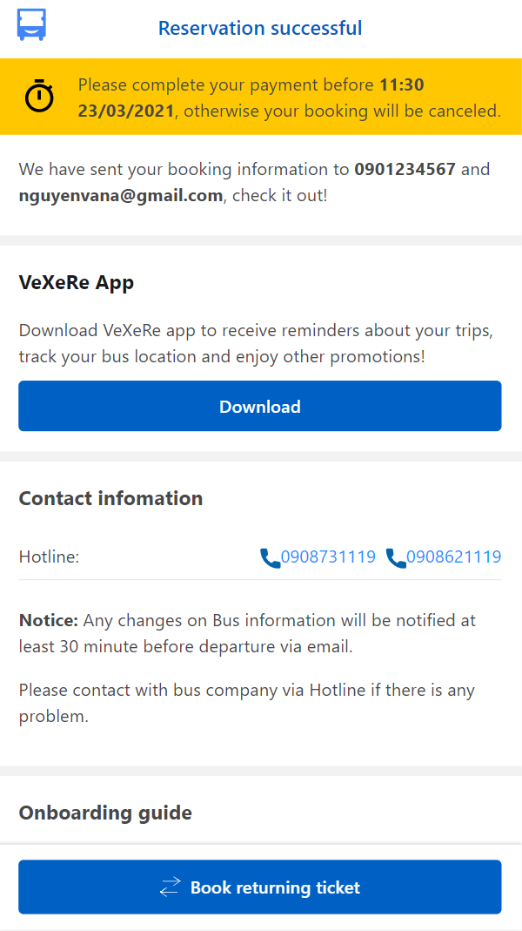This screenshot has height=931, width=522.
Task: Click swap arrows icon on returning ticket button
Action: (x=171, y=887)
